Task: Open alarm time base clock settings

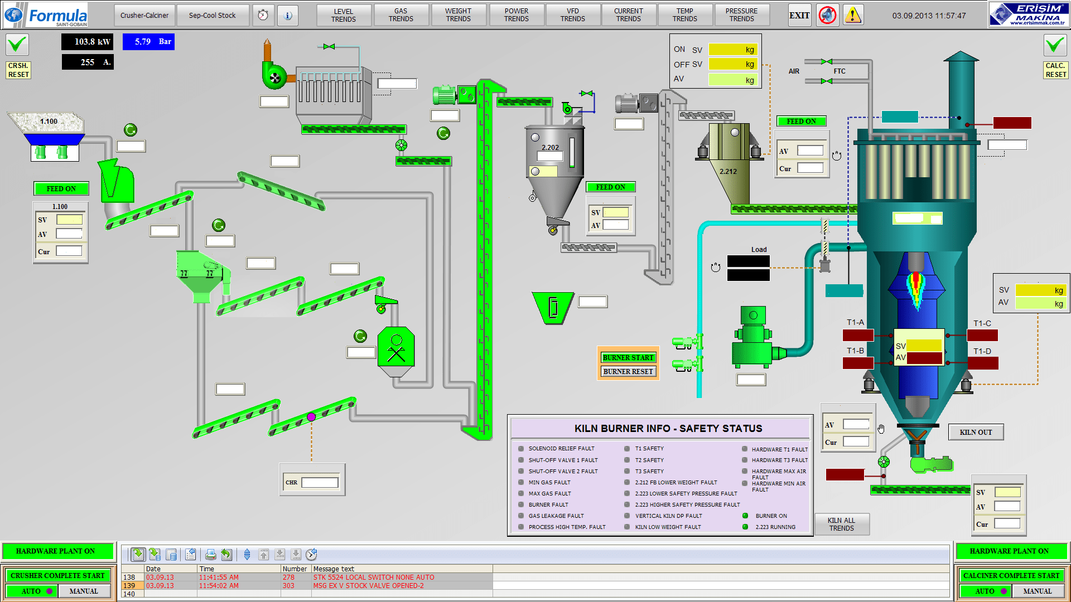Action: (311, 554)
